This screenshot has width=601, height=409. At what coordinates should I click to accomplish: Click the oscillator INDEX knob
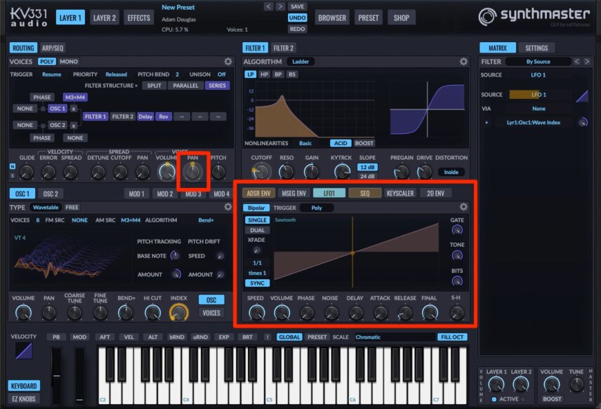point(178,312)
